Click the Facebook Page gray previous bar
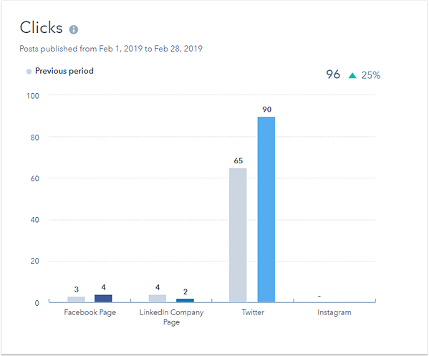The width and height of the screenshot is (429, 356). pyautogui.click(x=76, y=299)
